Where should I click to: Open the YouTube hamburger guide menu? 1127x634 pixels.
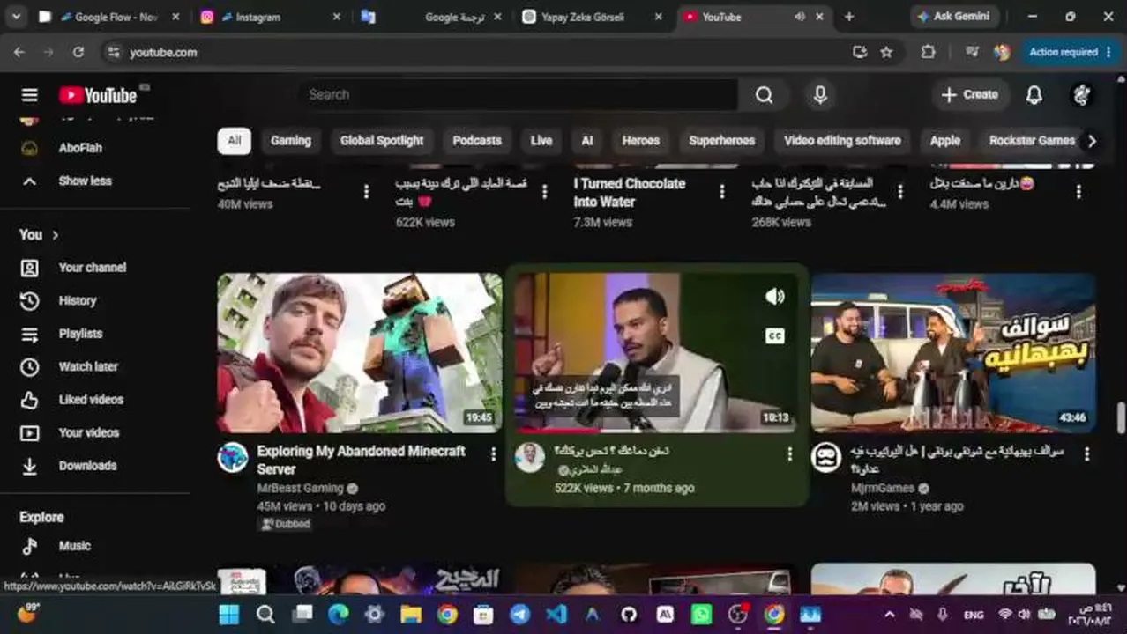pos(29,95)
